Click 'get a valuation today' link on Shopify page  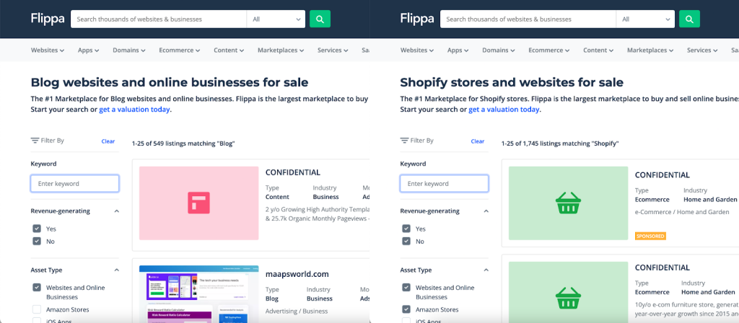[x=504, y=110]
